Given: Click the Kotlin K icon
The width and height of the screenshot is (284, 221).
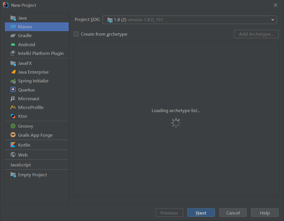Looking at the screenshot, I should [x=13, y=145].
